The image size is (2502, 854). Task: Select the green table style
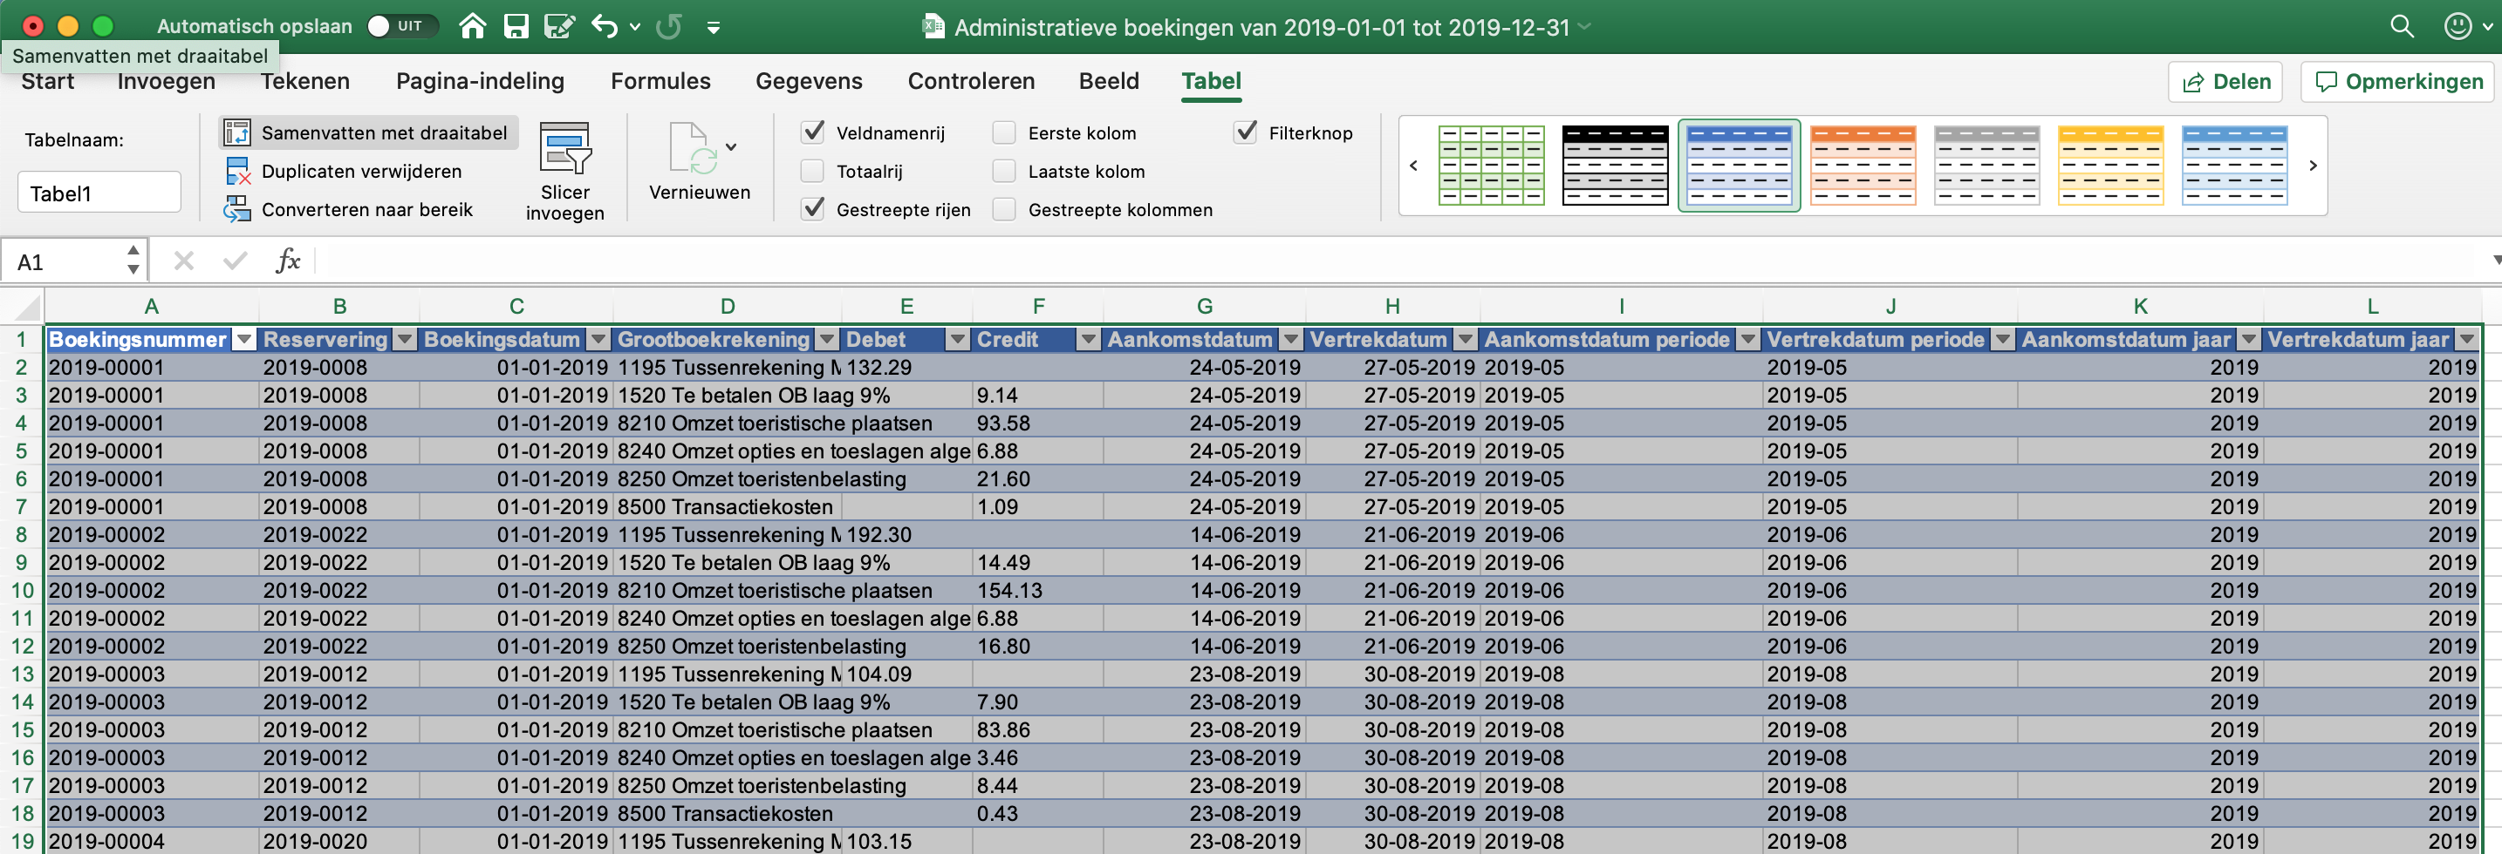pyautogui.click(x=1491, y=165)
